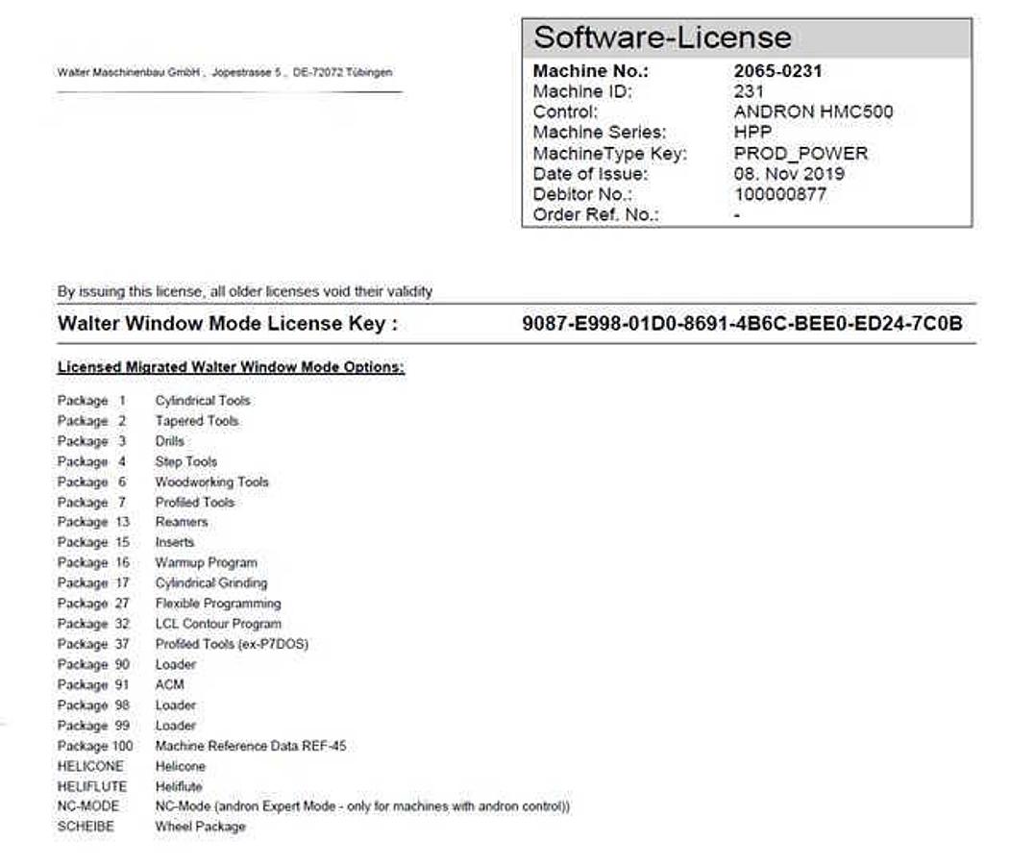Select the ACM package 91 entry

(169, 684)
